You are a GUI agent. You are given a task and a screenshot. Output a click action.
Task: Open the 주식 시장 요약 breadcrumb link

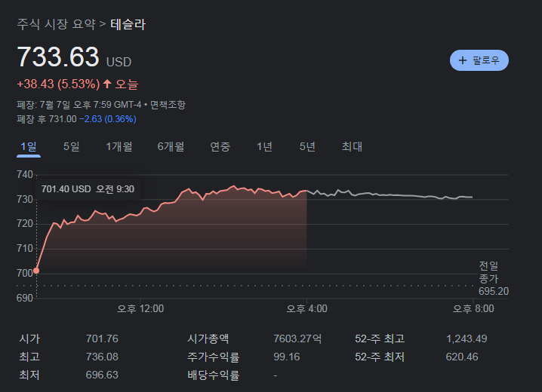[x=56, y=24]
